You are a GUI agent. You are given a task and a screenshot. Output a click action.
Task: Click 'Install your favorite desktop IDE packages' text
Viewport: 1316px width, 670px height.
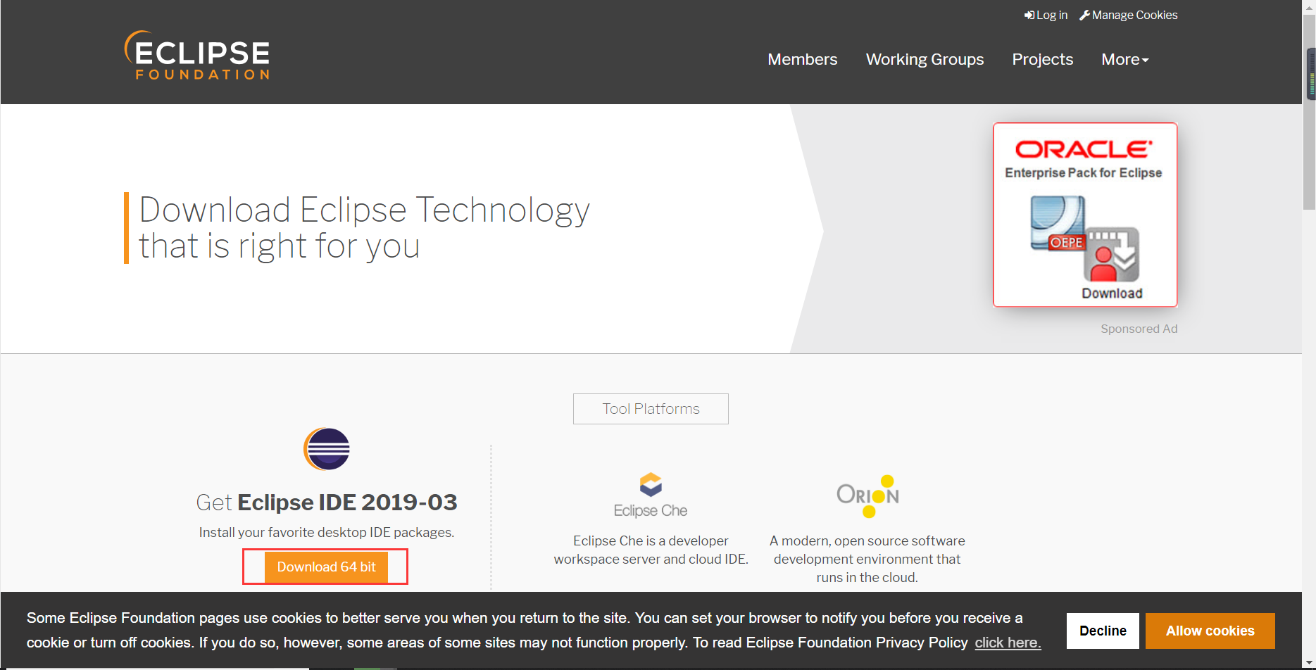[x=327, y=532]
